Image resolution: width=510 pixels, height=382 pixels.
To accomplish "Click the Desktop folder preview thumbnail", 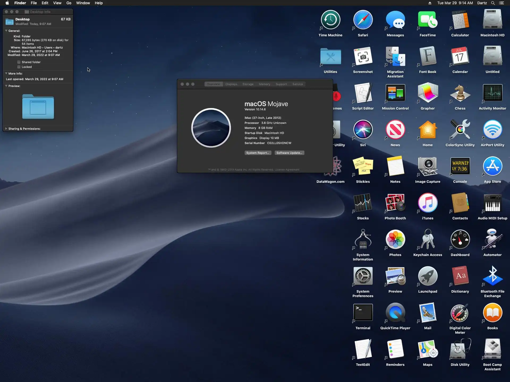I will pyautogui.click(x=38, y=107).
